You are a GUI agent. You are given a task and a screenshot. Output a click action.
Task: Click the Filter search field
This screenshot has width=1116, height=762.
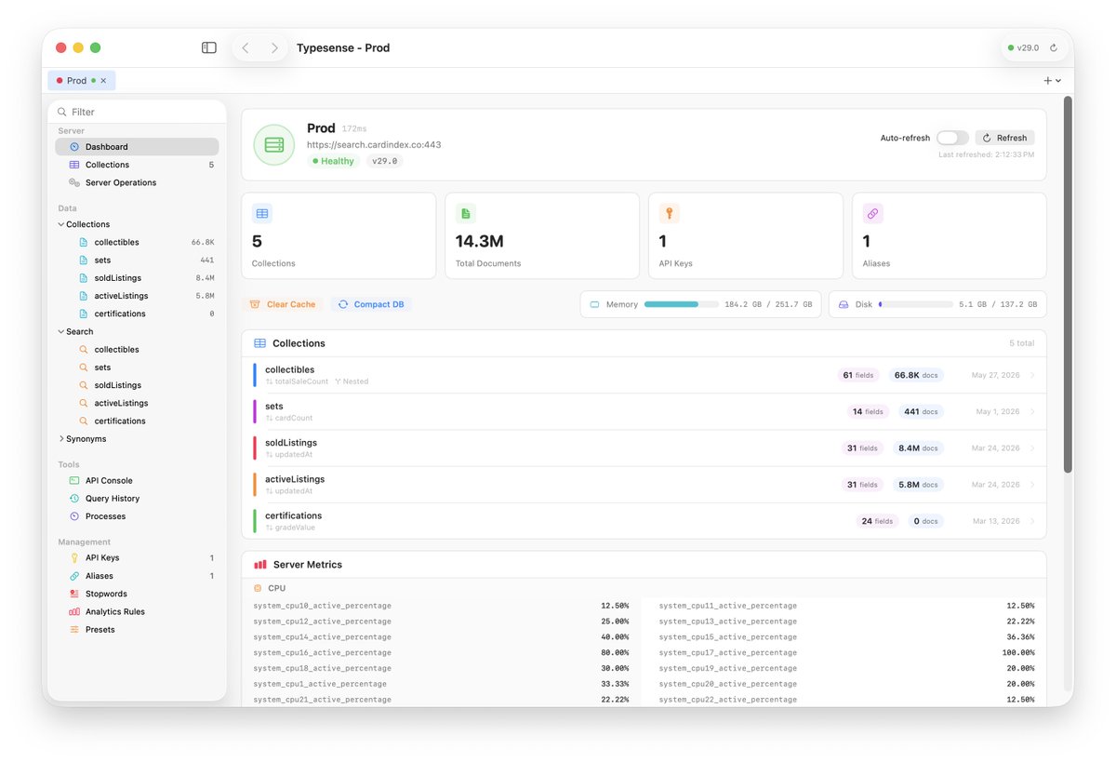pos(138,112)
